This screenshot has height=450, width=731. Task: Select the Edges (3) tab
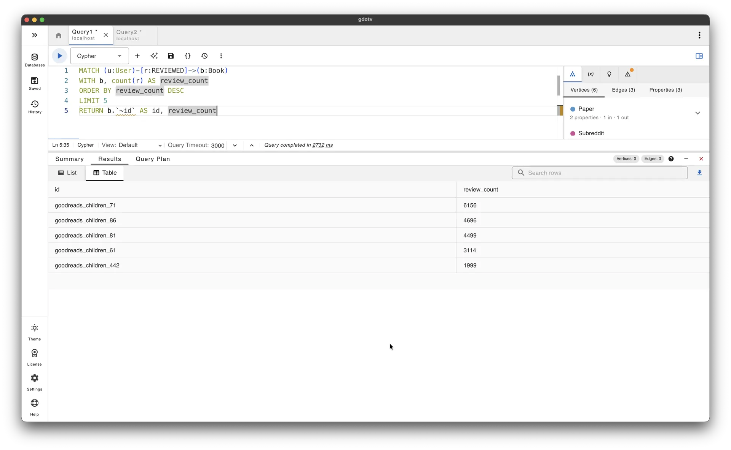point(623,90)
